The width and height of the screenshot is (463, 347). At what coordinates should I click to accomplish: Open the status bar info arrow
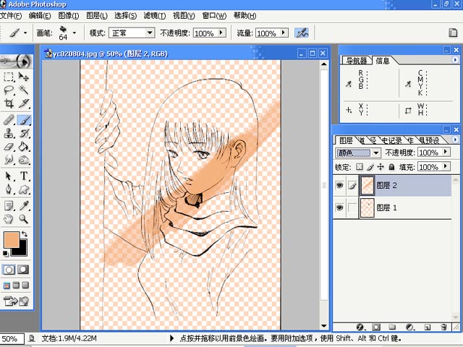pos(172,338)
